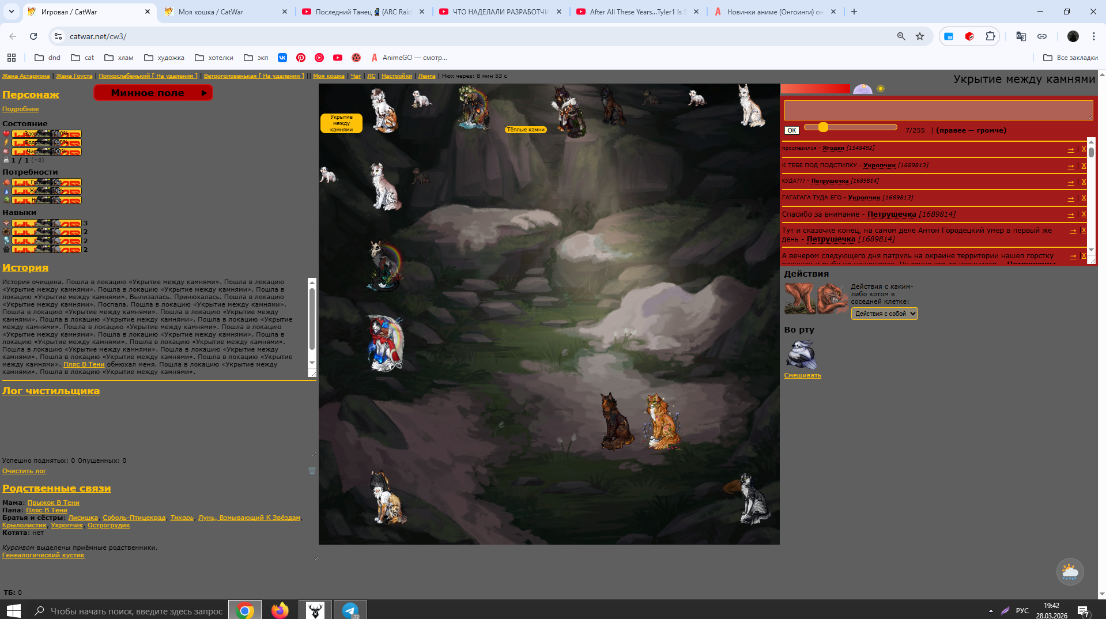Click the dig action cat icon
This screenshot has width=1106, height=619.
[800, 298]
